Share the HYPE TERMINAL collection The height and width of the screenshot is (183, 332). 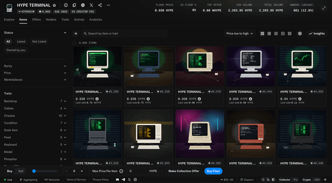coord(100,5)
